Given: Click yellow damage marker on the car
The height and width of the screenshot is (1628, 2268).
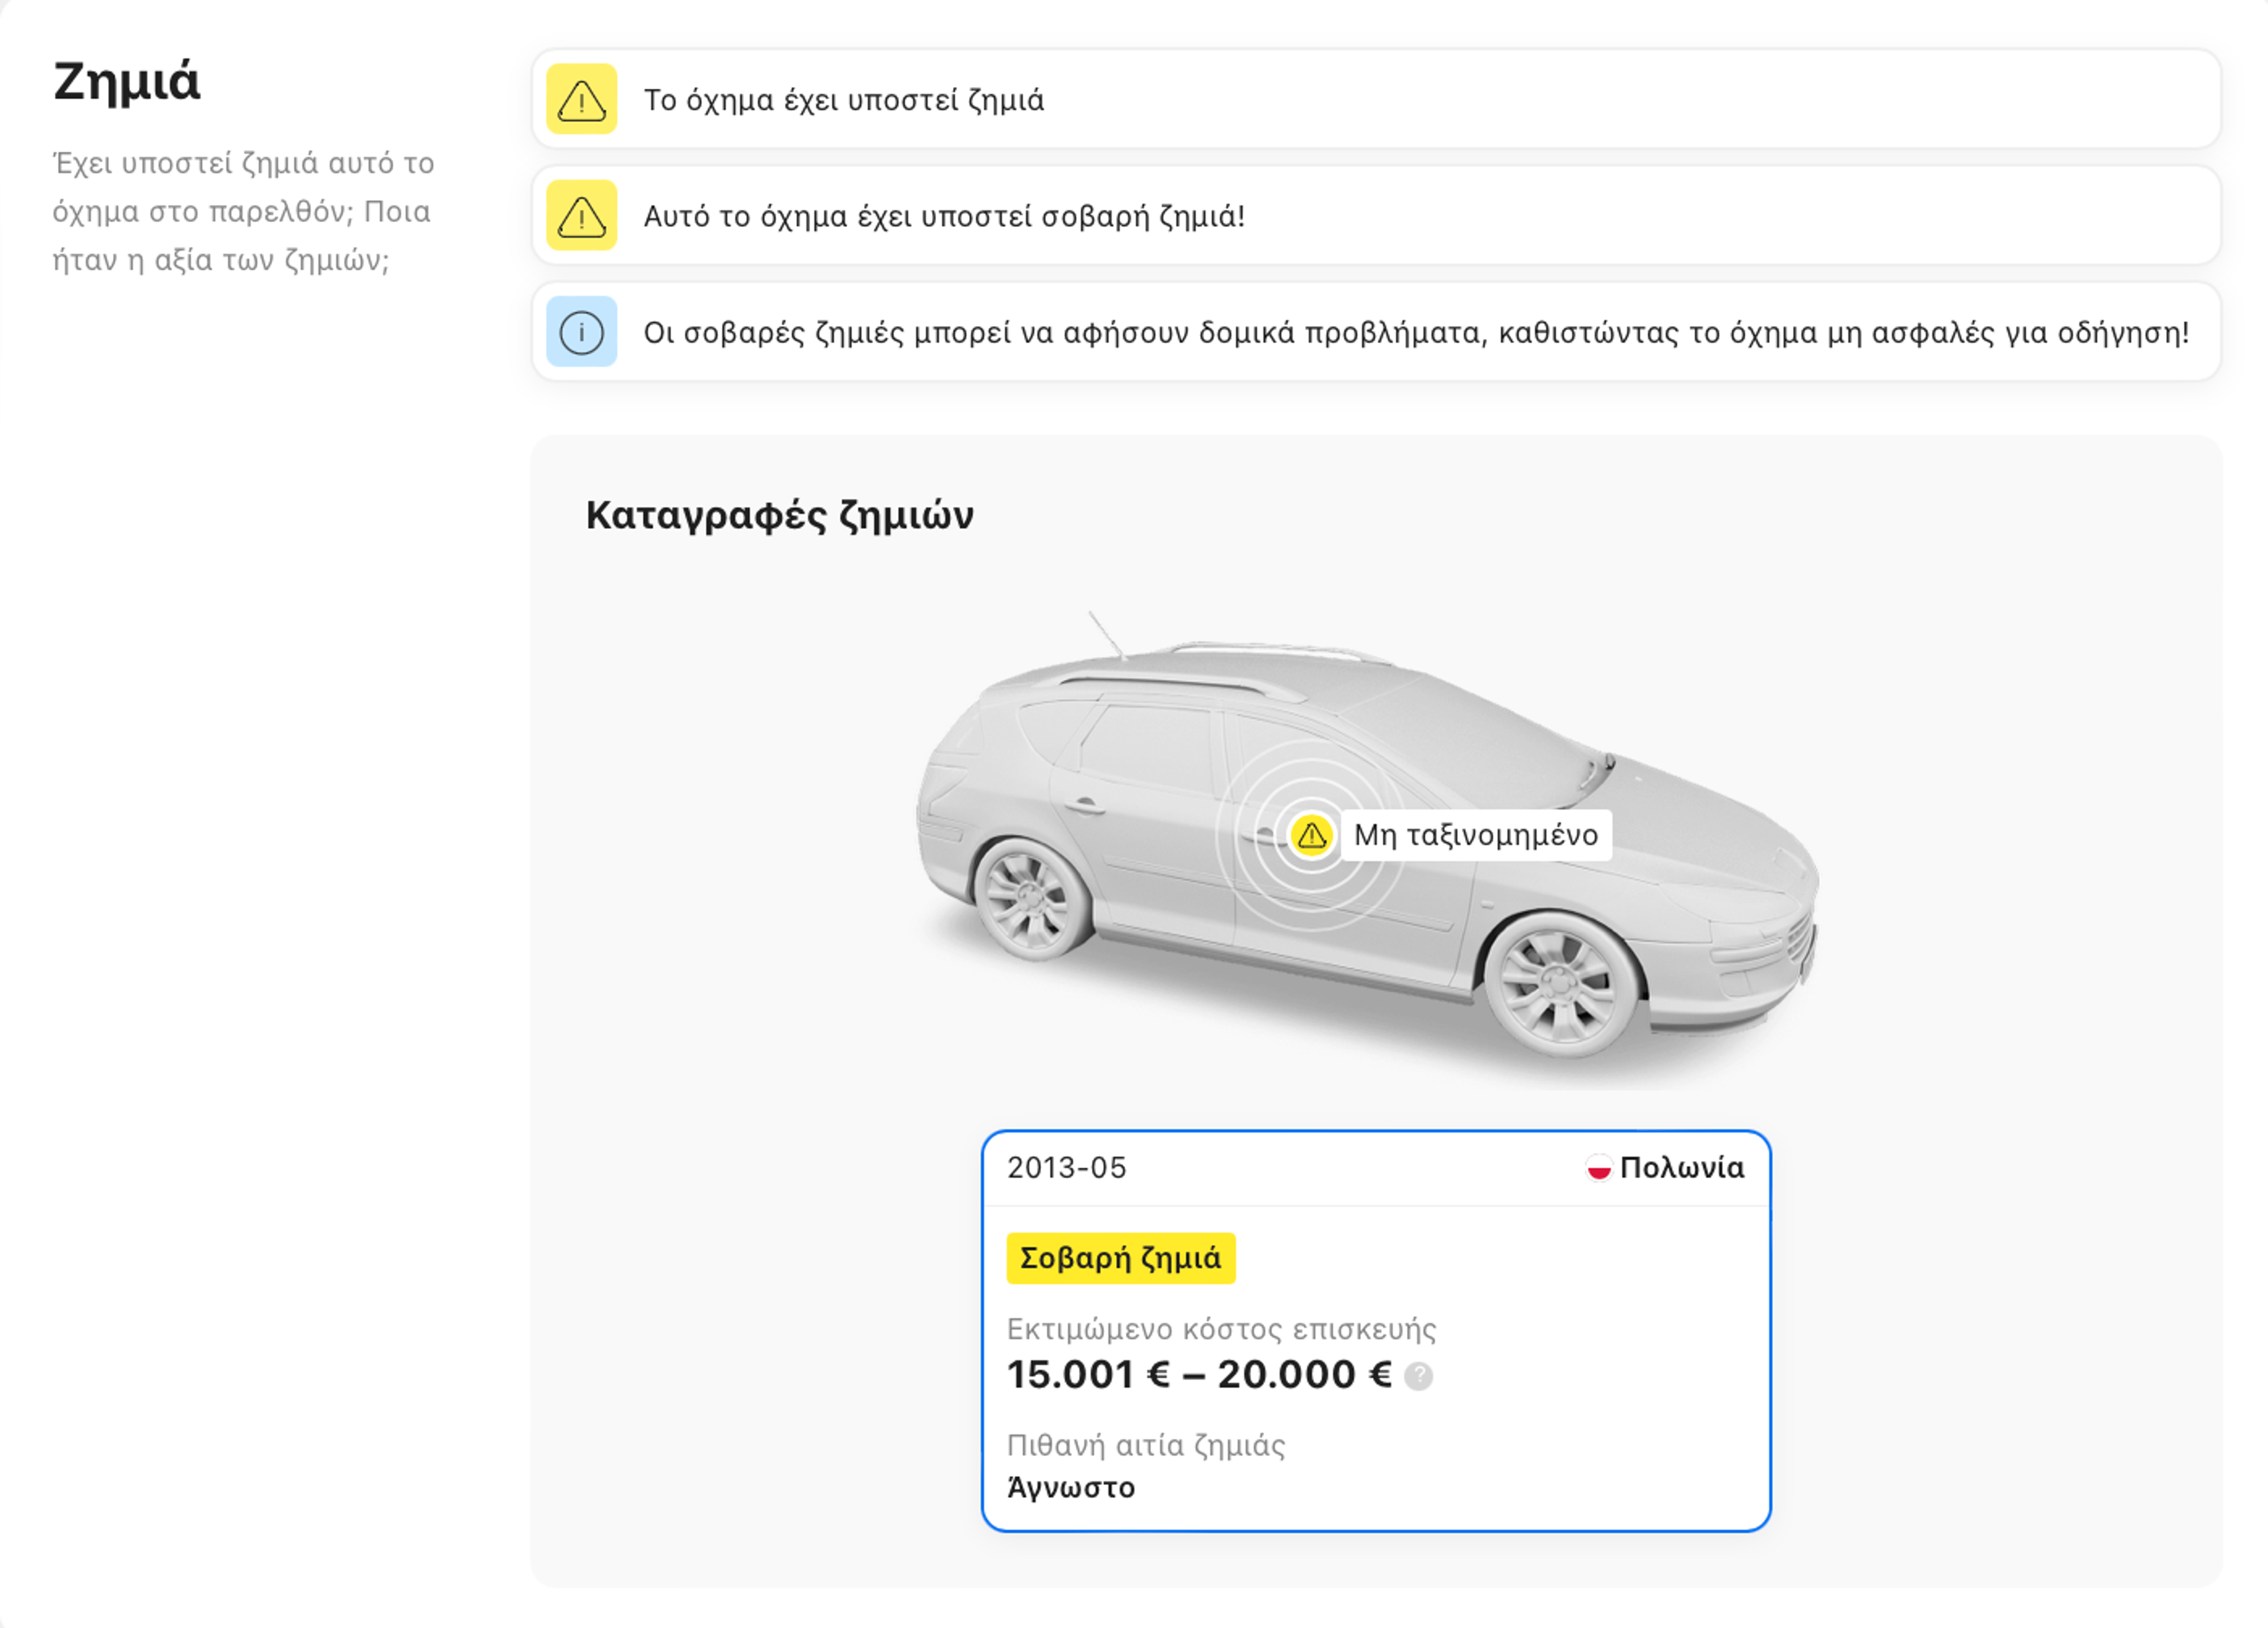Looking at the screenshot, I should 1310,835.
